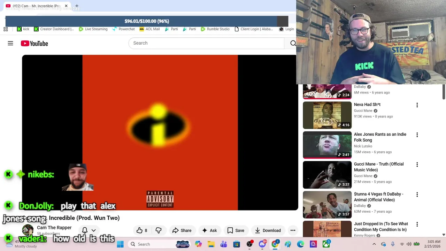Open the Powerchat bookmark
This screenshot has height=251, width=446.
coord(123,29)
